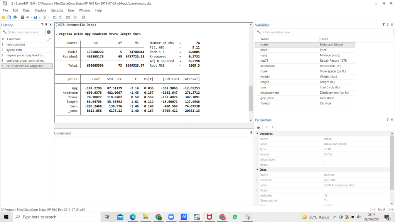Image resolution: width=395 pixels, height=222 pixels.
Task: Open a file with the folder icon
Action: coord(3,17)
